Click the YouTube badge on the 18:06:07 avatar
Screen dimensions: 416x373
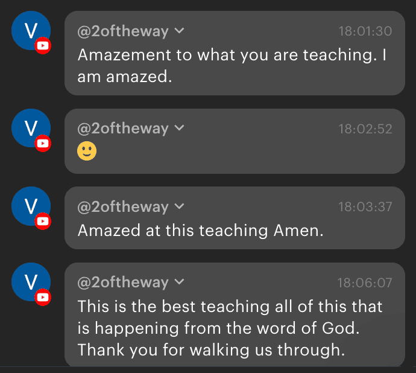click(x=43, y=297)
